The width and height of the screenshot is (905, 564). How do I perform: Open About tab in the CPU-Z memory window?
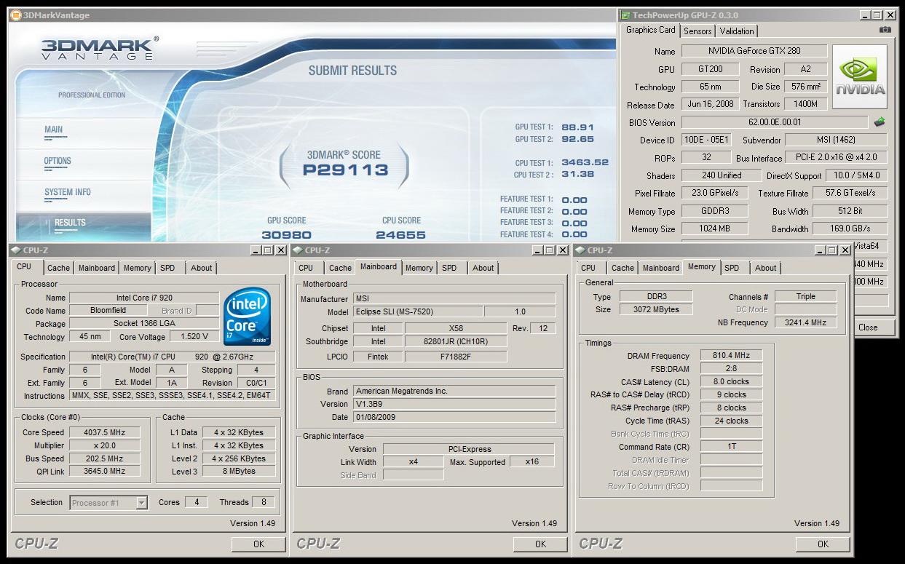[x=765, y=268]
